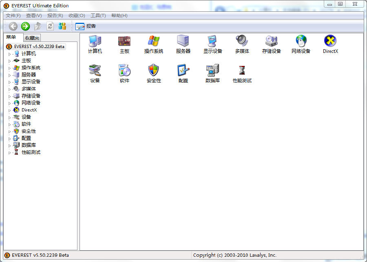Expand the 主板 tree node arrow
The image size is (367, 262).
[x=9, y=61]
